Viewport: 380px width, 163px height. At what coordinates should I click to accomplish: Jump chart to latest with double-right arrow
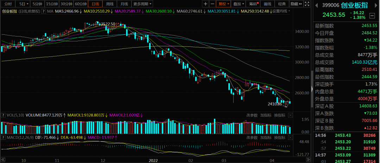coord(308,159)
